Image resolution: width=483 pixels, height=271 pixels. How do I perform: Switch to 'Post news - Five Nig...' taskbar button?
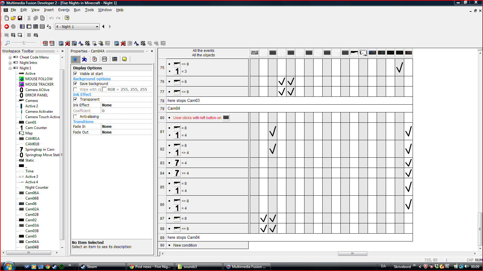coord(150,266)
